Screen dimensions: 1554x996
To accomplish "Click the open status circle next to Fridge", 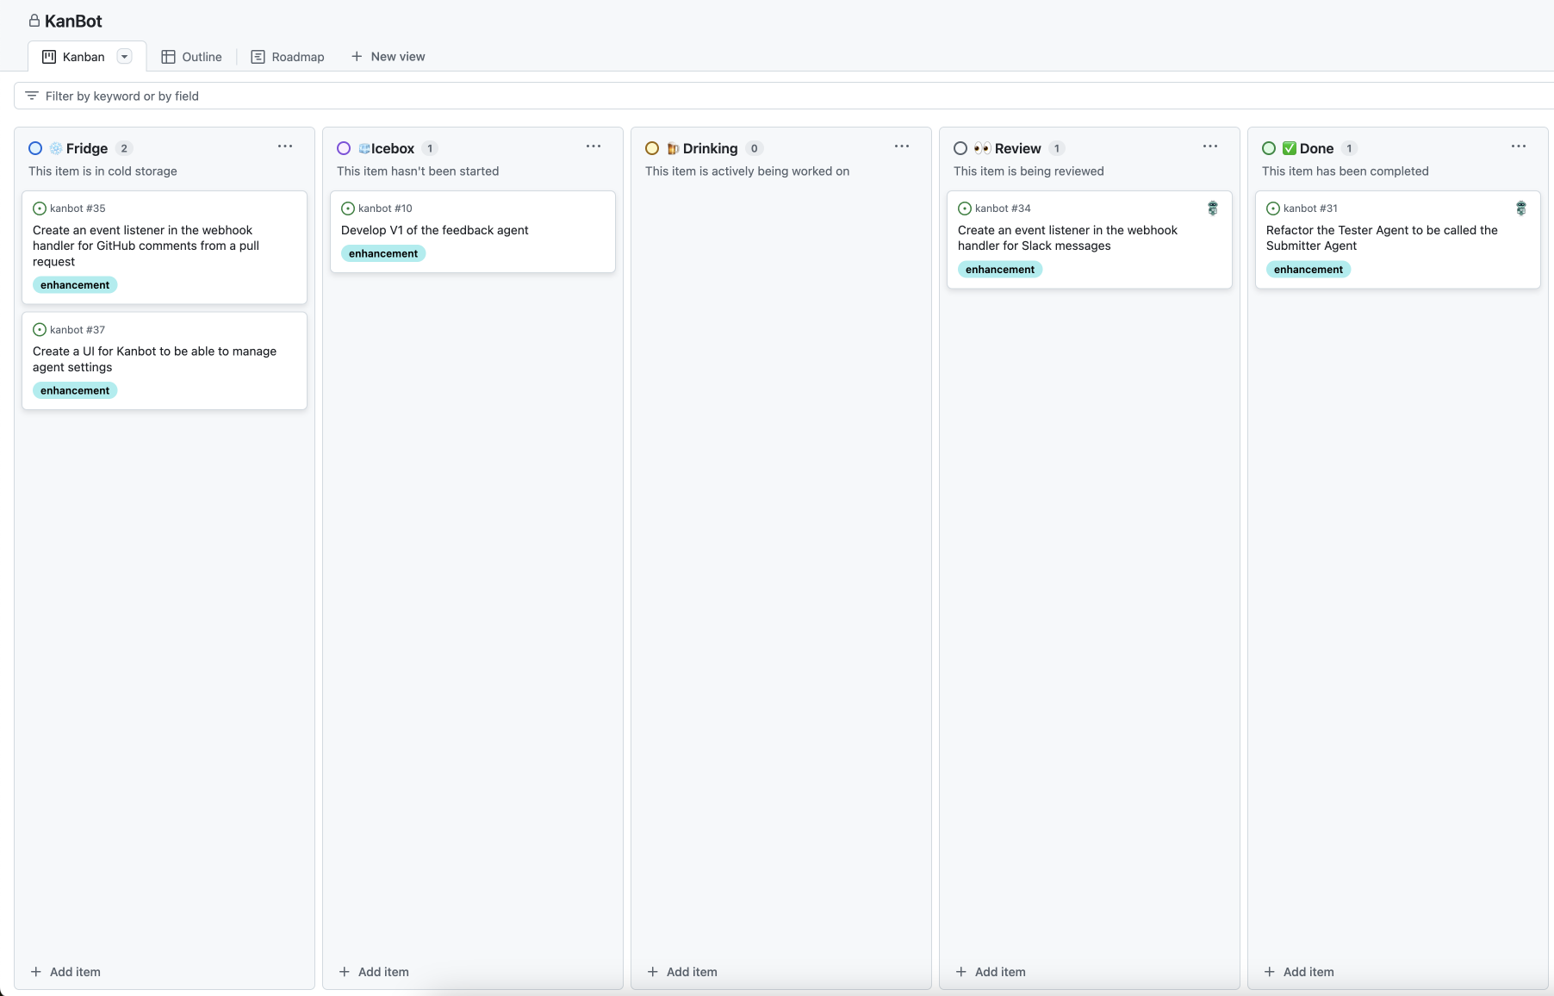I will 35,148.
